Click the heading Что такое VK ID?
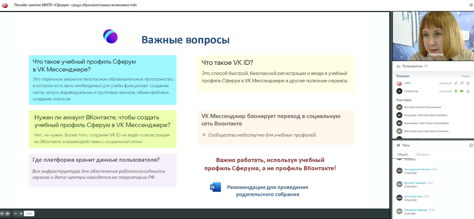Screen dimensions: 474x219 coord(227,63)
